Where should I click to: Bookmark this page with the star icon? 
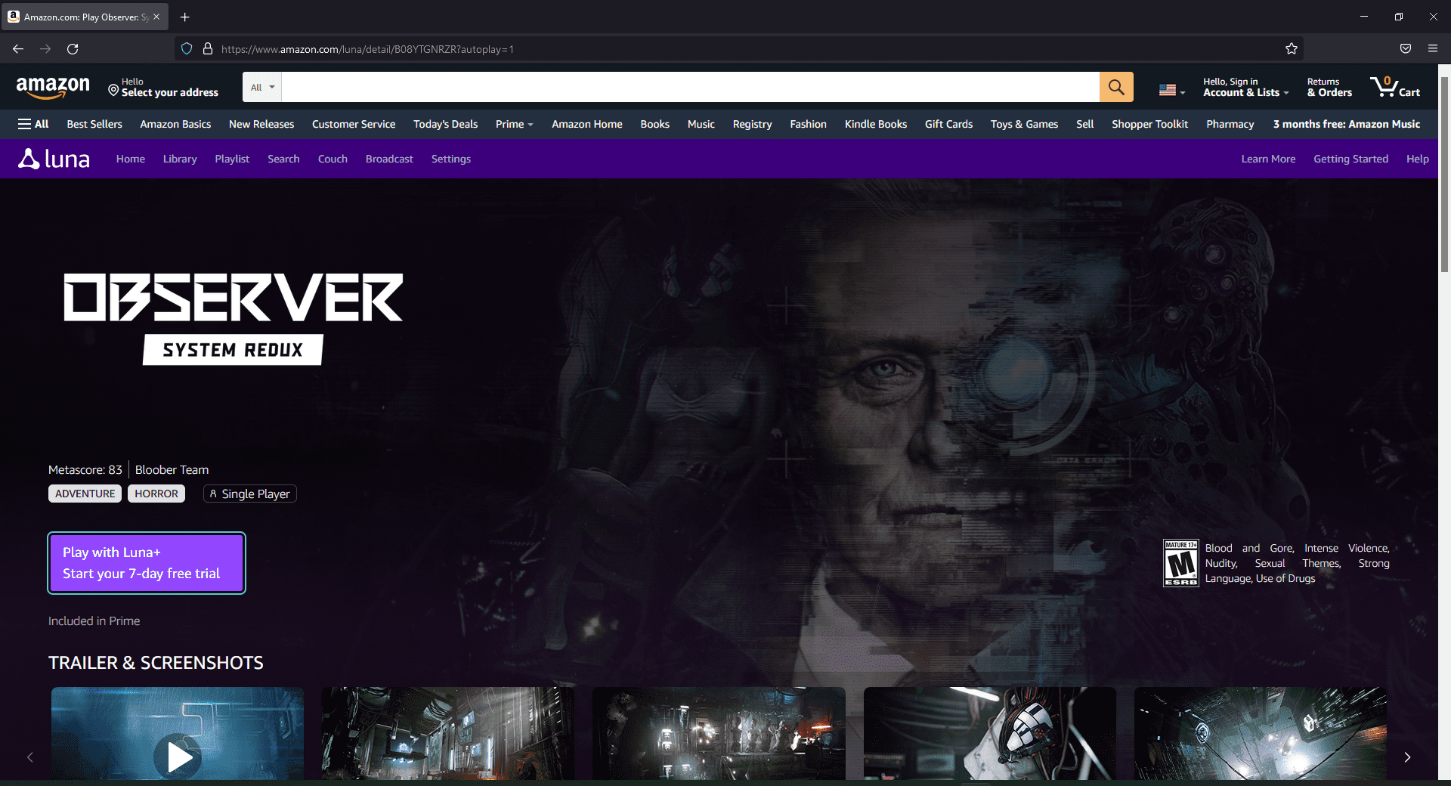(x=1292, y=49)
